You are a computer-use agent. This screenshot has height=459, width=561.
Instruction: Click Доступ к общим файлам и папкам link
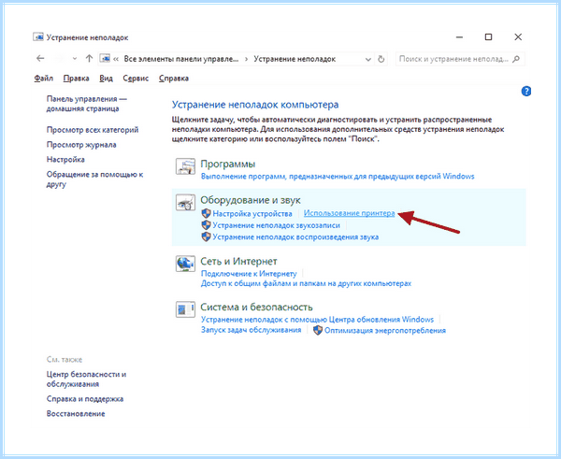point(306,283)
